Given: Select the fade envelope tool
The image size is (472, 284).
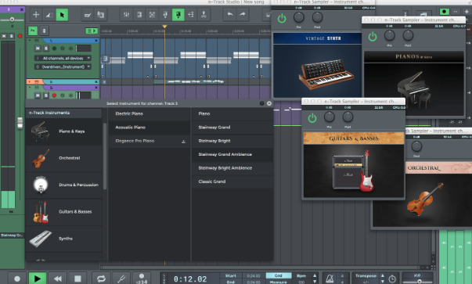Looking at the screenshot, I should pos(49,14).
